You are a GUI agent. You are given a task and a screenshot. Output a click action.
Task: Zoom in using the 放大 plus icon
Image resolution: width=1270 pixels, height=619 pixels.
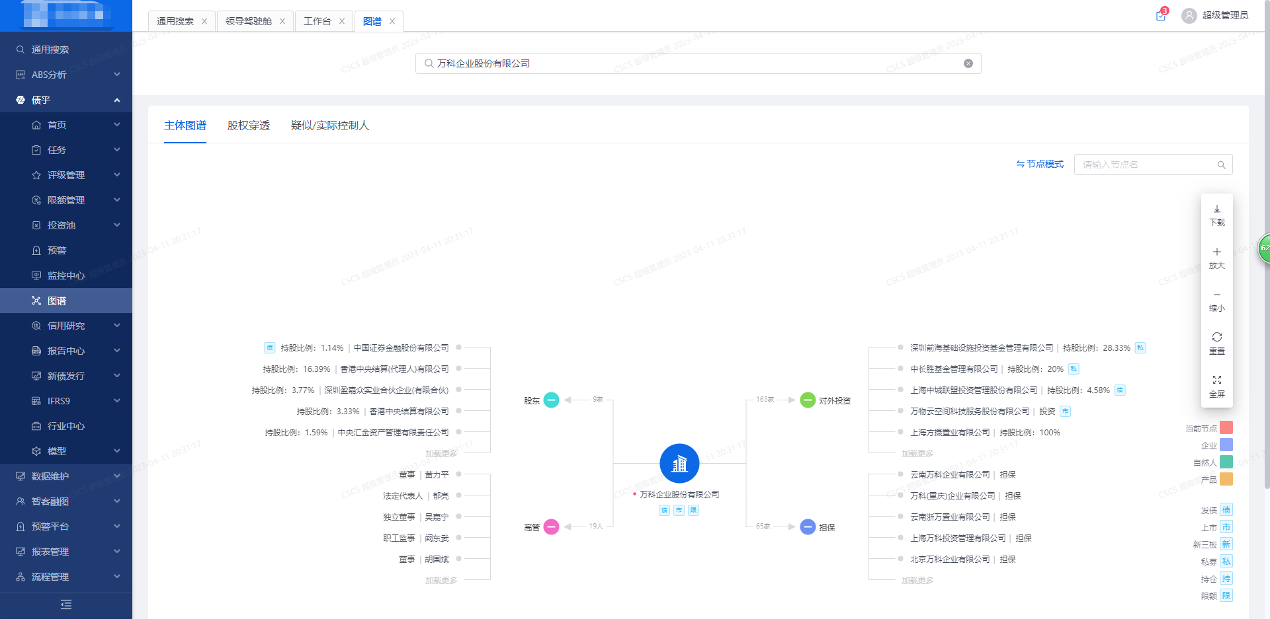tap(1216, 252)
